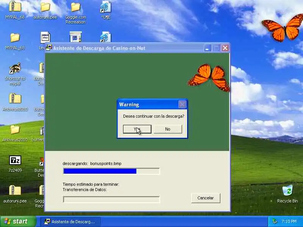Select the plain yellow MYPAL_68 folder
The height and width of the screenshot is (227, 303).
(15, 37)
